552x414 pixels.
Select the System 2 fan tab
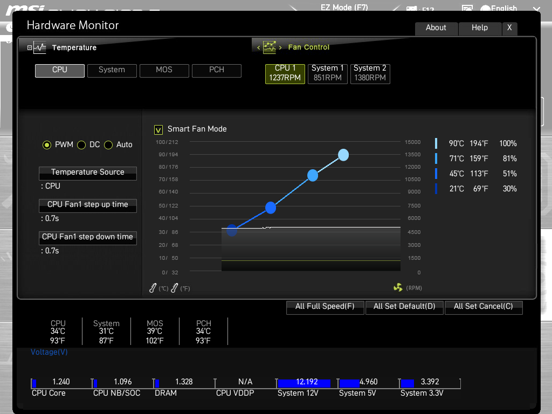pyautogui.click(x=370, y=73)
